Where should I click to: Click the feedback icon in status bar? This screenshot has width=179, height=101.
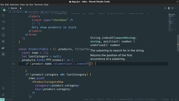(x=172, y=100)
